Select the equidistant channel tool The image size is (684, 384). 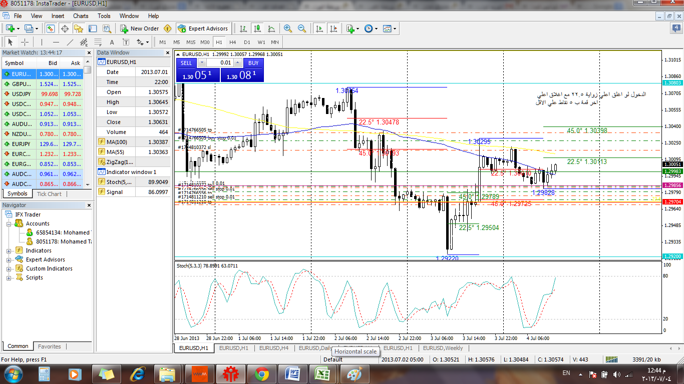pos(84,42)
